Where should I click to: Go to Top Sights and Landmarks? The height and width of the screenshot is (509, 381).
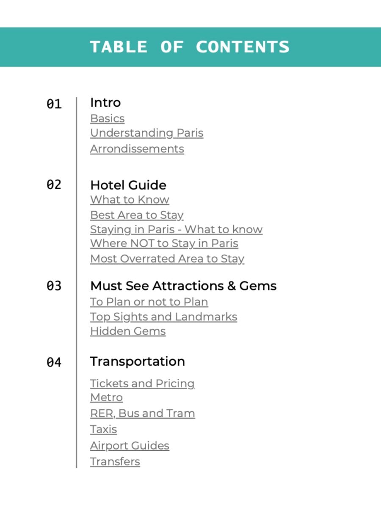(163, 317)
